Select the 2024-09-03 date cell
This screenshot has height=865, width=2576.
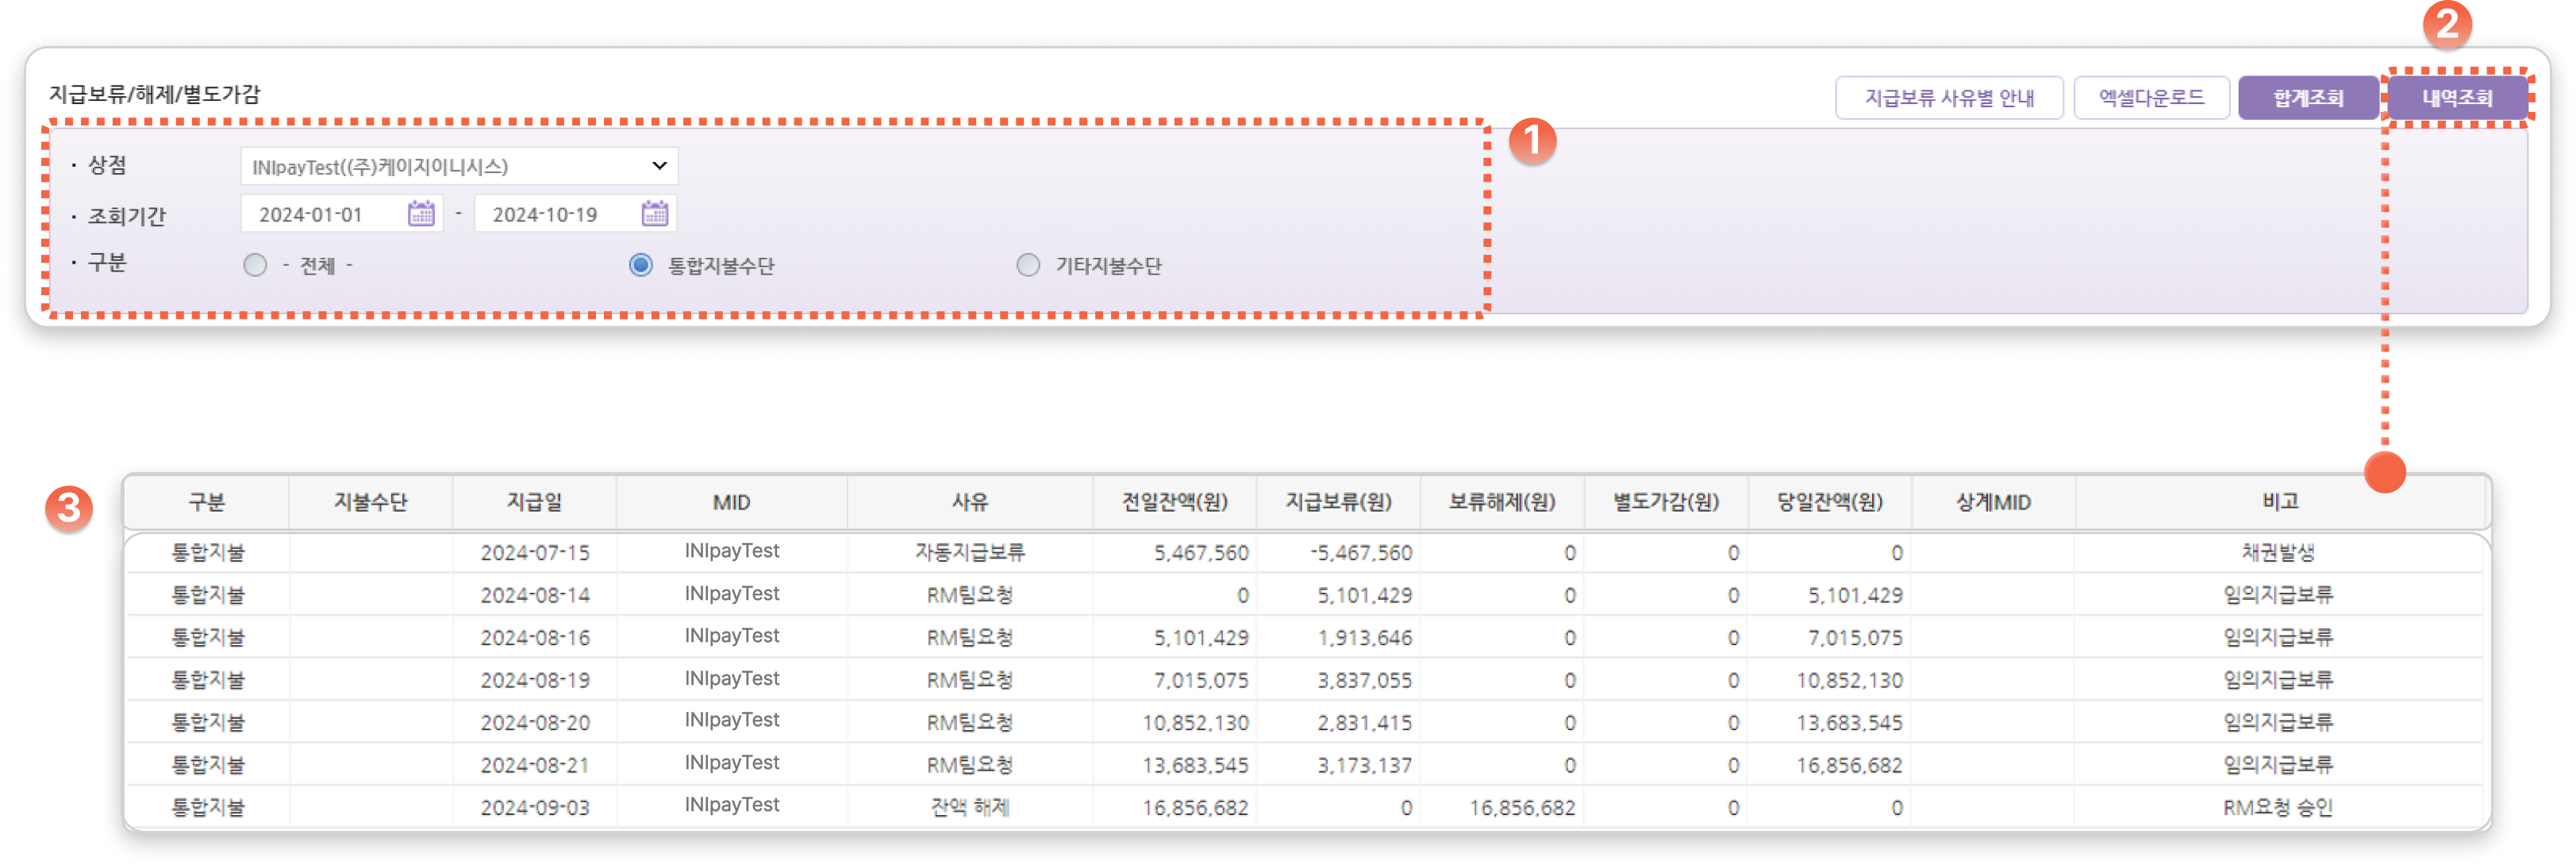click(x=535, y=808)
